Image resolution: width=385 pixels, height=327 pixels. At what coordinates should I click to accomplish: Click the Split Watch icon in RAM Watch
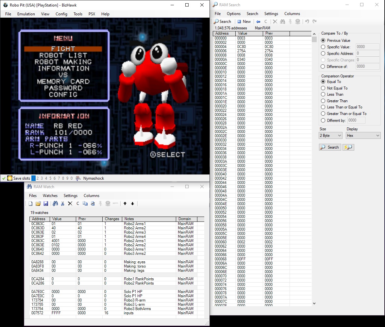93,204
